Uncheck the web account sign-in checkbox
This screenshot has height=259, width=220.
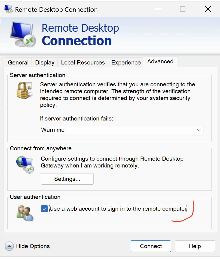coord(44,209)
